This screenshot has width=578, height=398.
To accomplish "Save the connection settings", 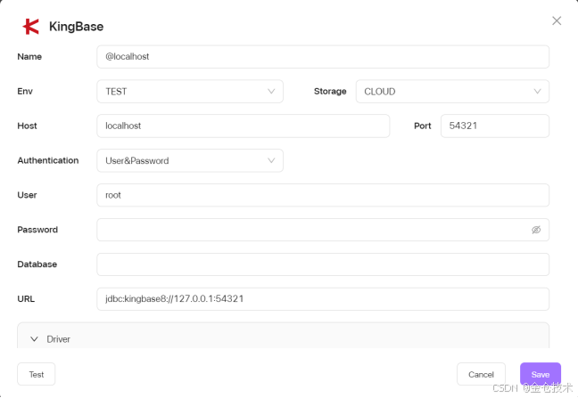I will 540,374.
